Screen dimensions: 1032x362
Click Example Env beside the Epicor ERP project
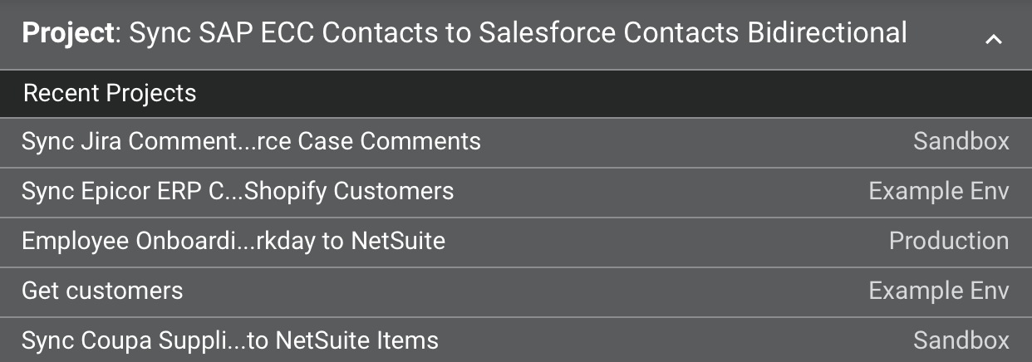click(938, 191)
